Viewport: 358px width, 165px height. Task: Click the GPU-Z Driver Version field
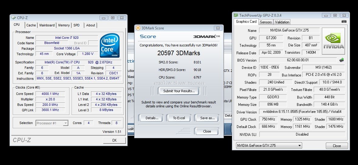click(x=302, y=112)
